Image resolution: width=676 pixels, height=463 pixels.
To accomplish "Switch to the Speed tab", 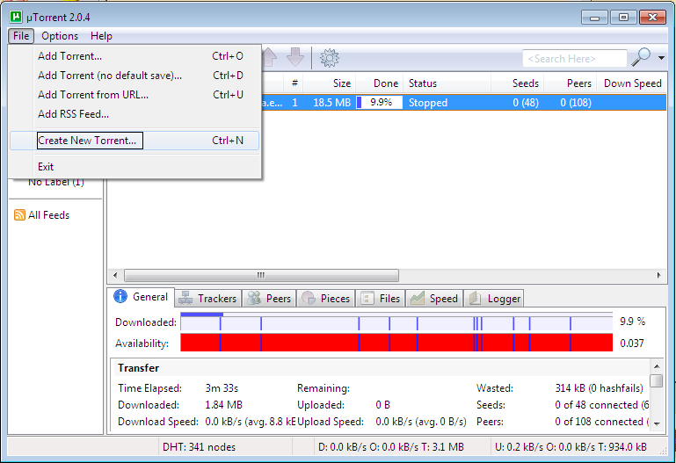I will coord(434,299).
